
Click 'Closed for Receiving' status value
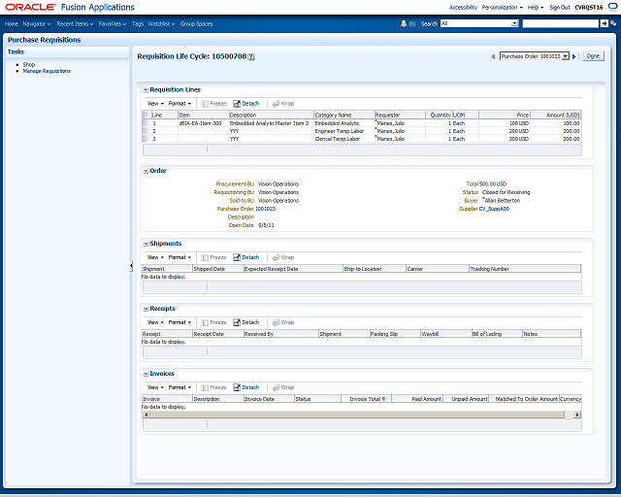point(506,192)
